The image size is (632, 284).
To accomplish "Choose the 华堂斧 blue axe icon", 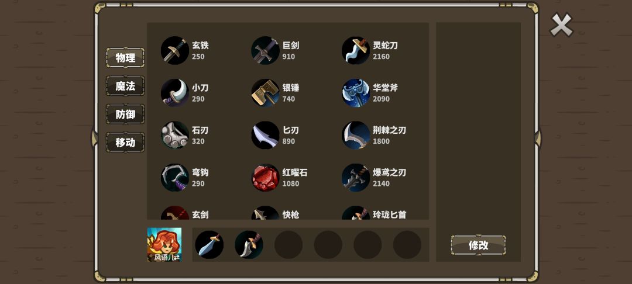I will click(x=356, y=92).
